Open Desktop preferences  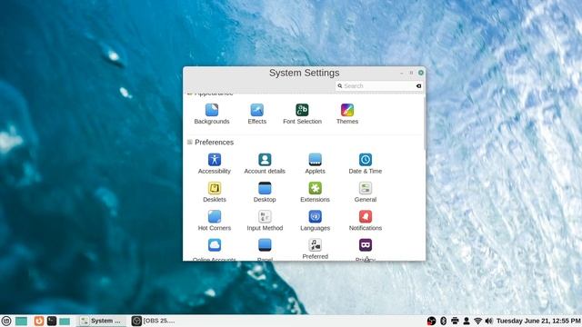pyautogui.click(x=265, y=192)
